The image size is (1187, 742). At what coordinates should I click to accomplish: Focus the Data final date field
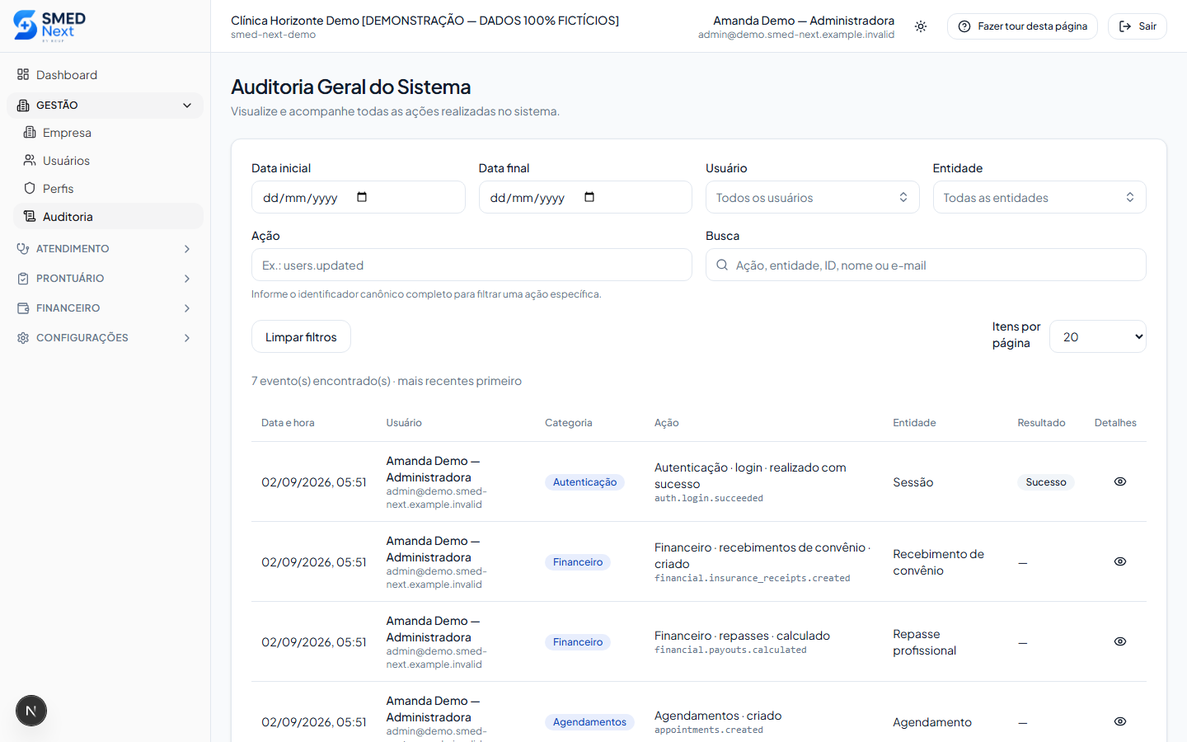coord(585,198)
